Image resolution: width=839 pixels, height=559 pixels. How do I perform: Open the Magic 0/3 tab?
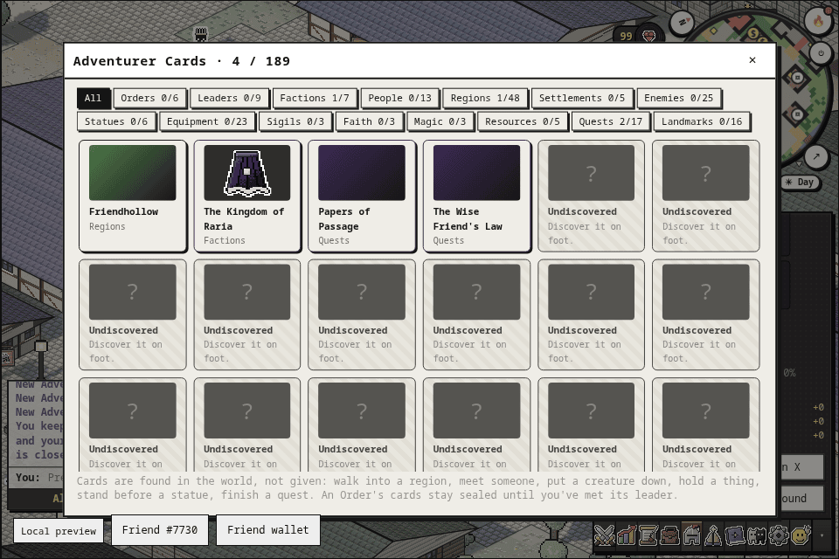(440, 121)
